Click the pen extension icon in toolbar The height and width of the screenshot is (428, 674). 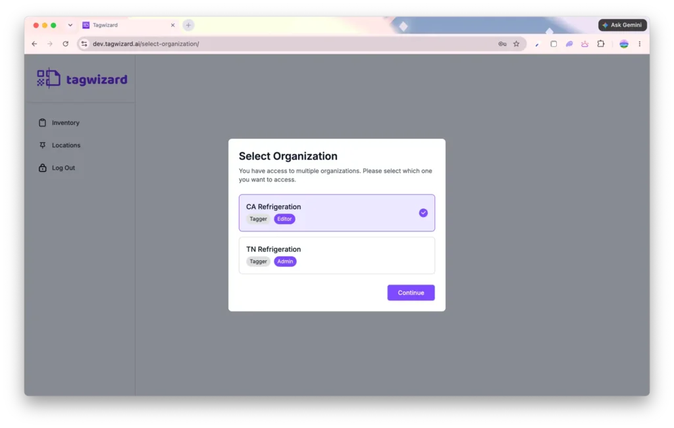tap(537, 44)
